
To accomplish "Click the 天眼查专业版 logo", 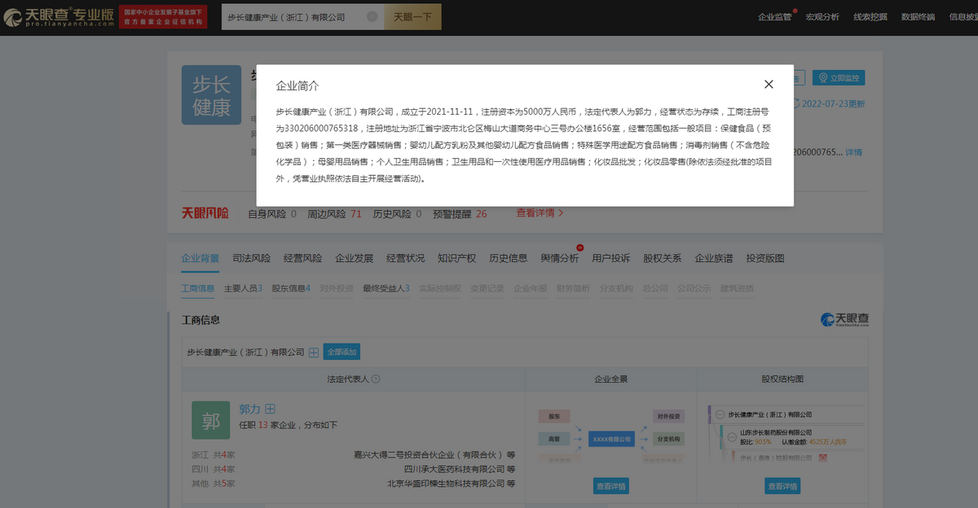I will tap(59, 16).
